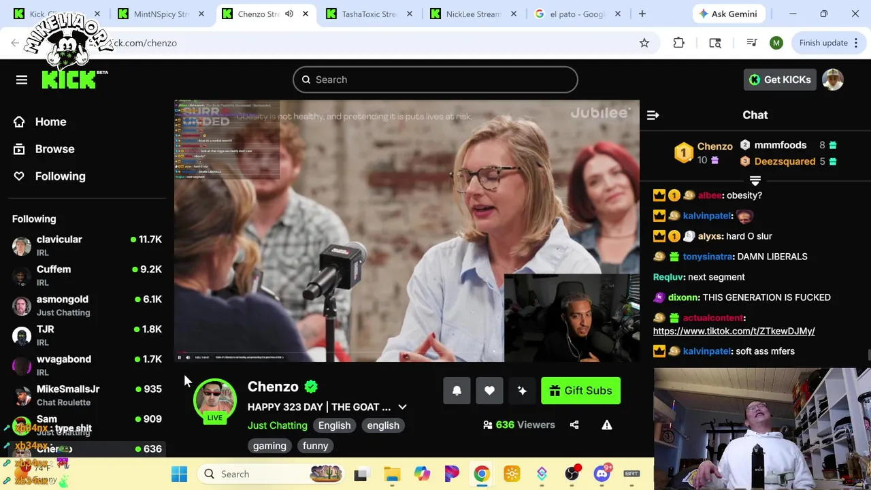Open Chrome media controls icon
This screenshot has height=490, width=871.
pos(752,43)
